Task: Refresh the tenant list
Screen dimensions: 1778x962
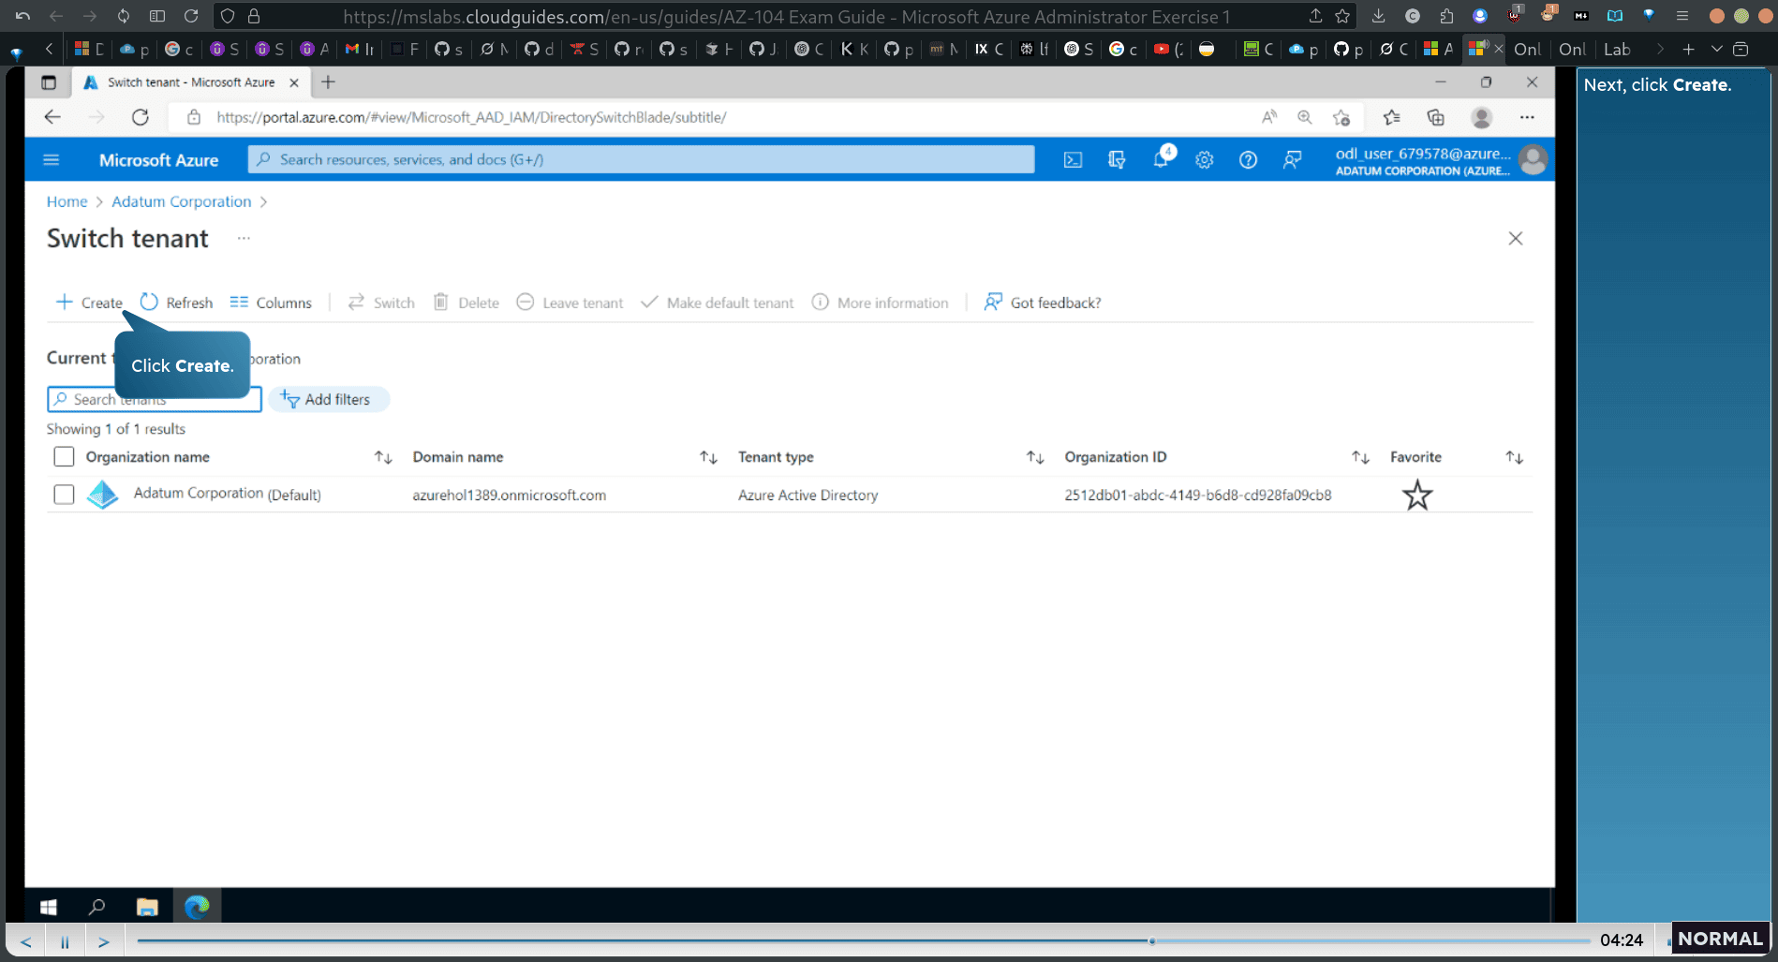Action: [x=176, y=303]
